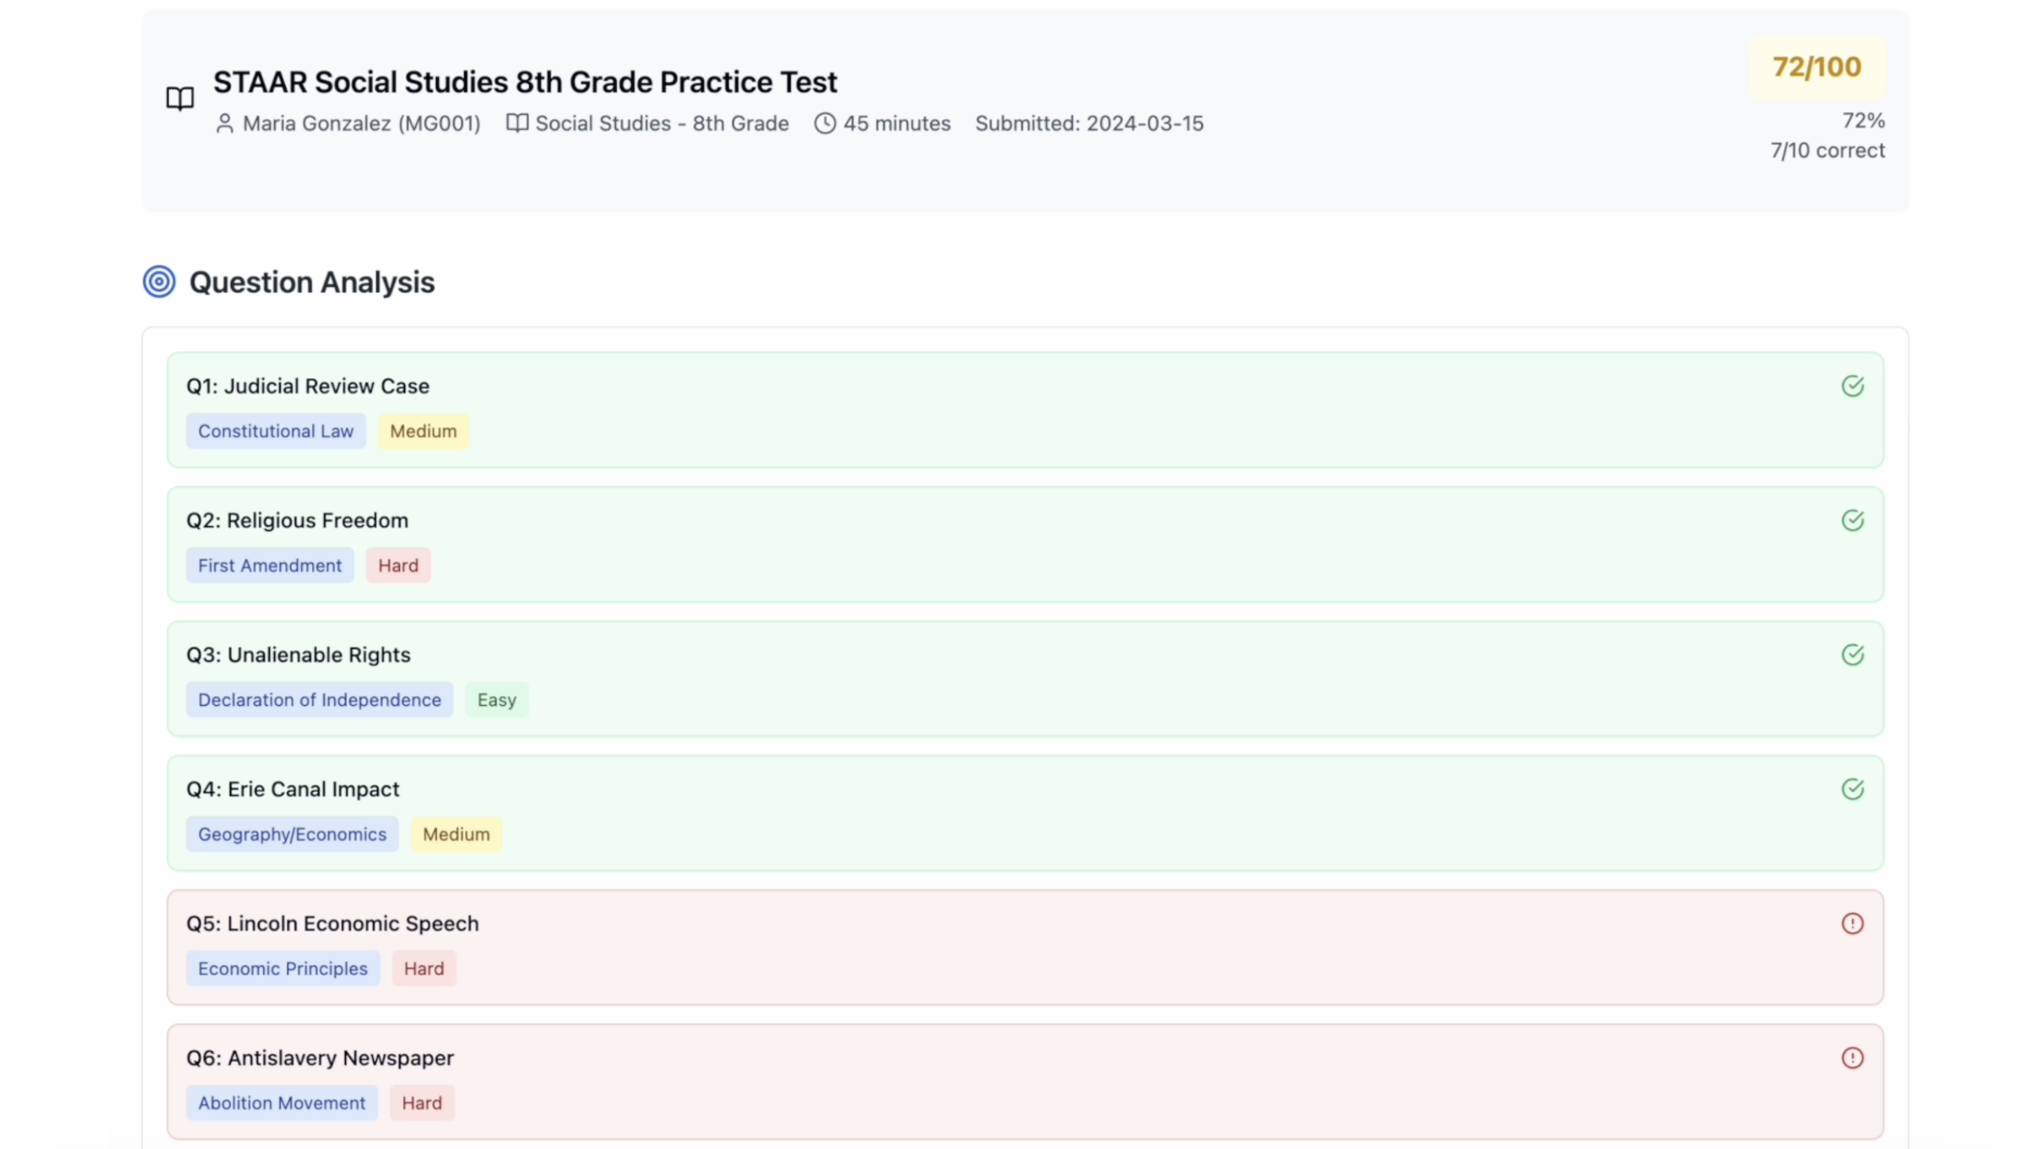Click the green checkmark on Q1 Judicial Review
The height and width of the screenshot is (1149, 2038).
click(1852, 386)
